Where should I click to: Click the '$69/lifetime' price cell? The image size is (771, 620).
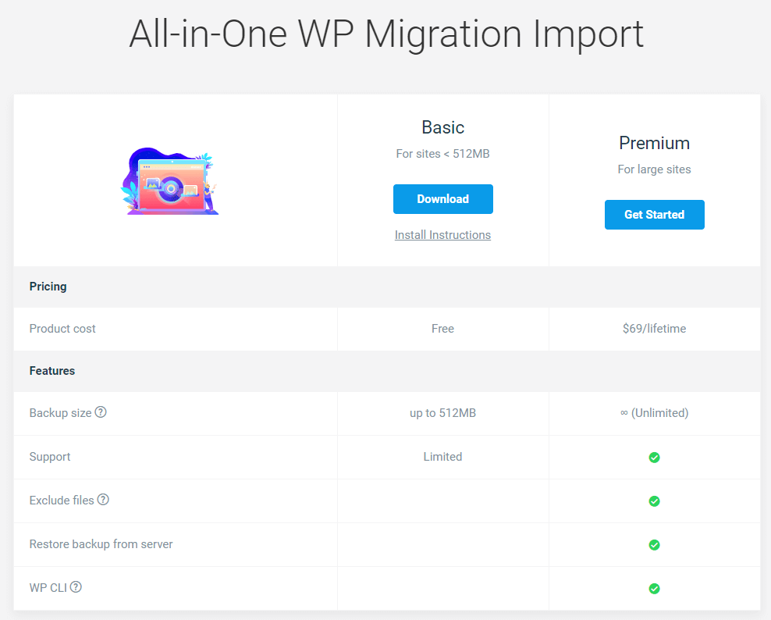pyautogui.click(x=655, y=329)
